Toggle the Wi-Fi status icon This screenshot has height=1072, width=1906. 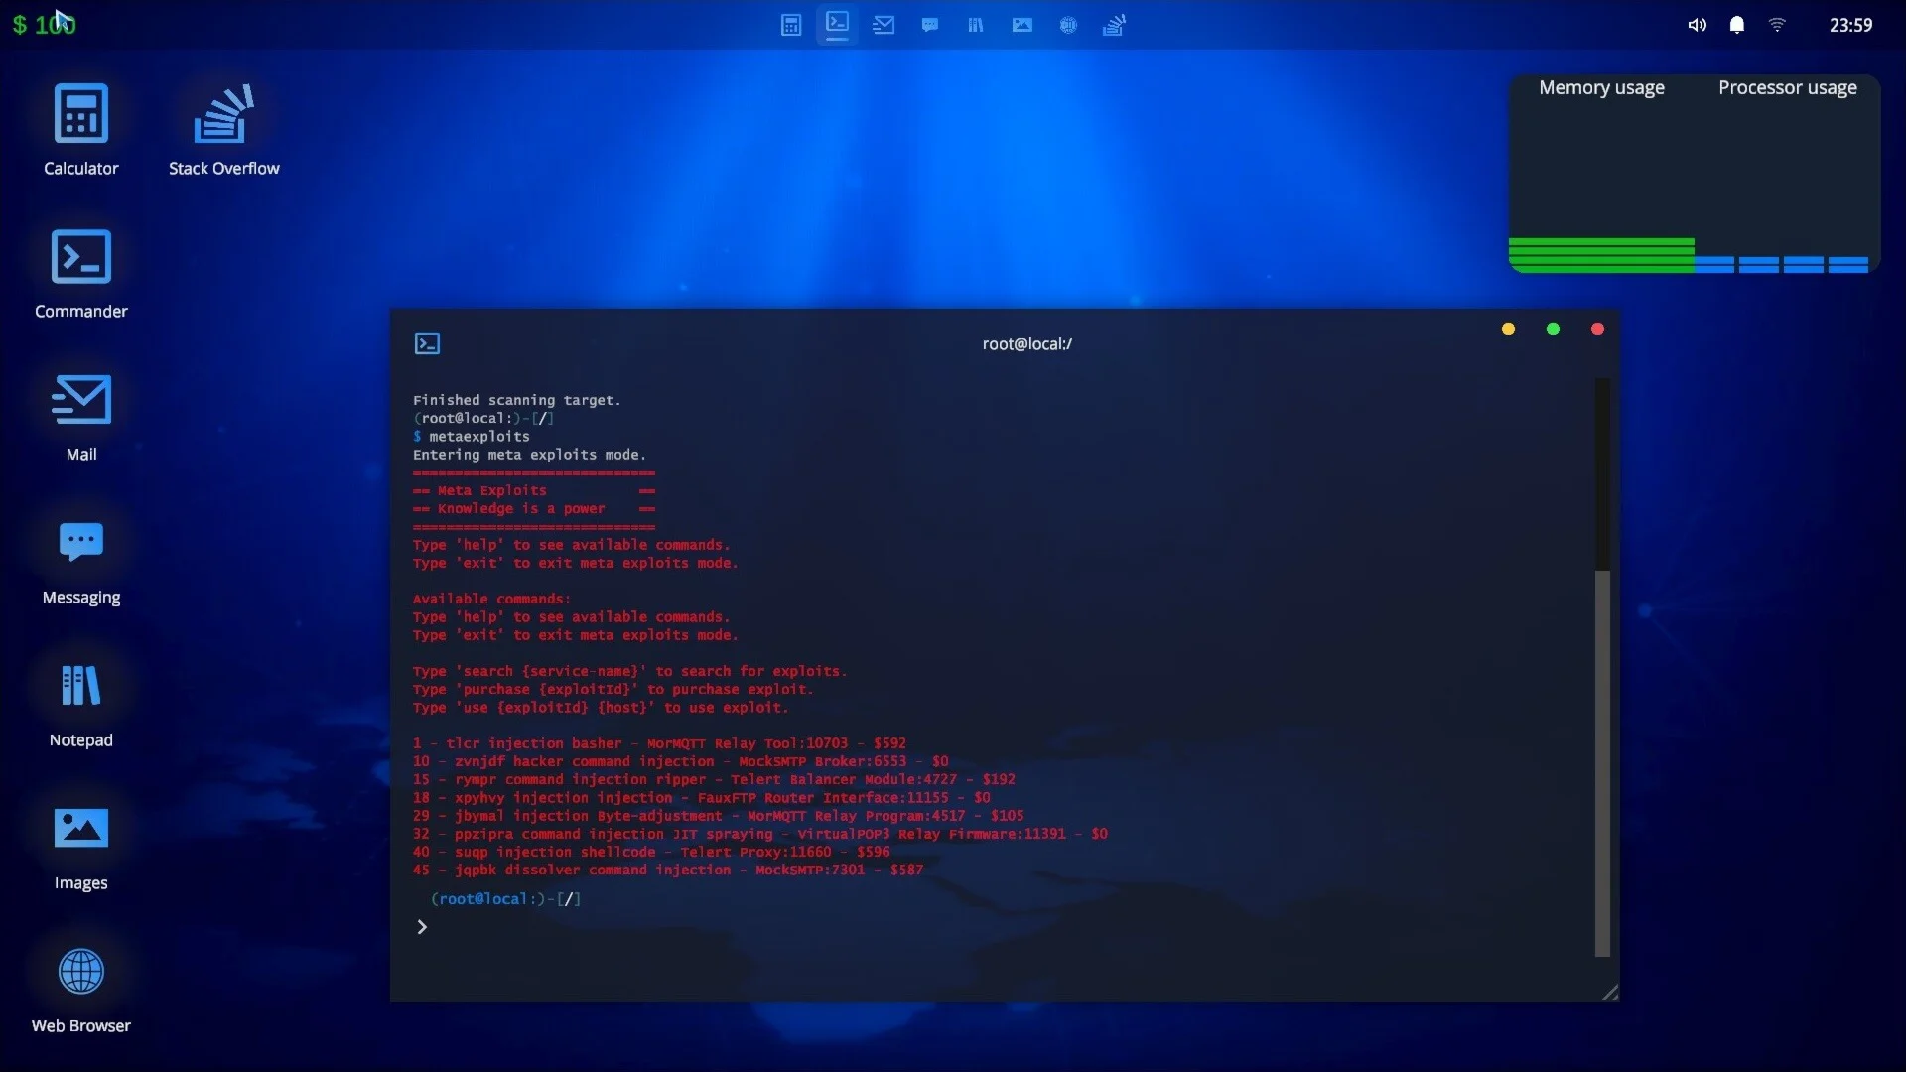tap(1777, 25)
